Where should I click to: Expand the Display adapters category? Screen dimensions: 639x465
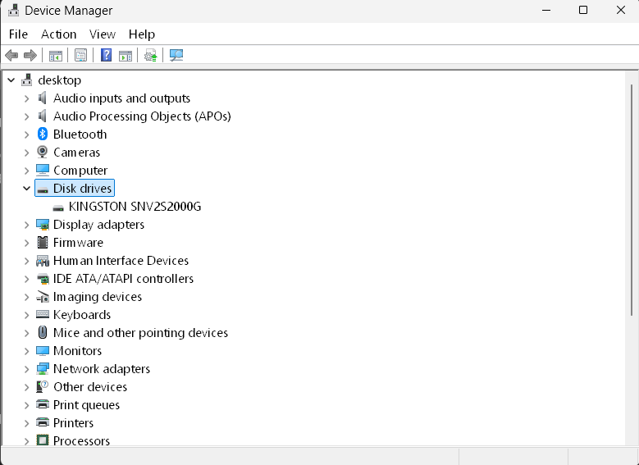pyautogui.click(x=26, y=225)
